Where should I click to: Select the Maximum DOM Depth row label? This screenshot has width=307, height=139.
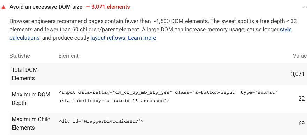31,99
